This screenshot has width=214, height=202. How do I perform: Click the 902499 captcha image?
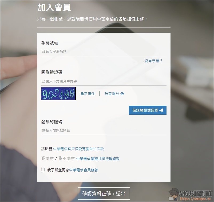pos(58,94)
